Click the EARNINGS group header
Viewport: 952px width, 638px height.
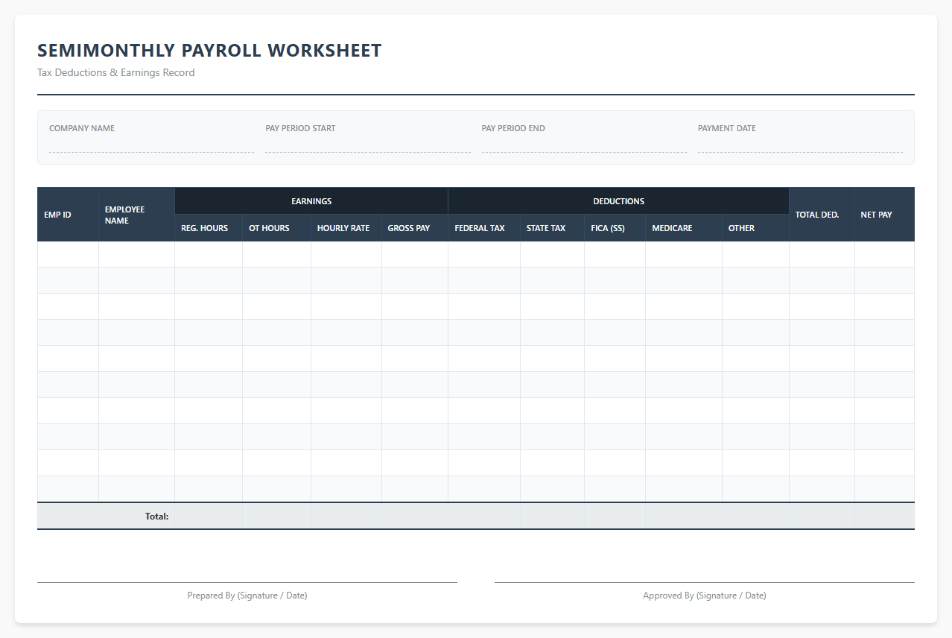pos(311,201)
